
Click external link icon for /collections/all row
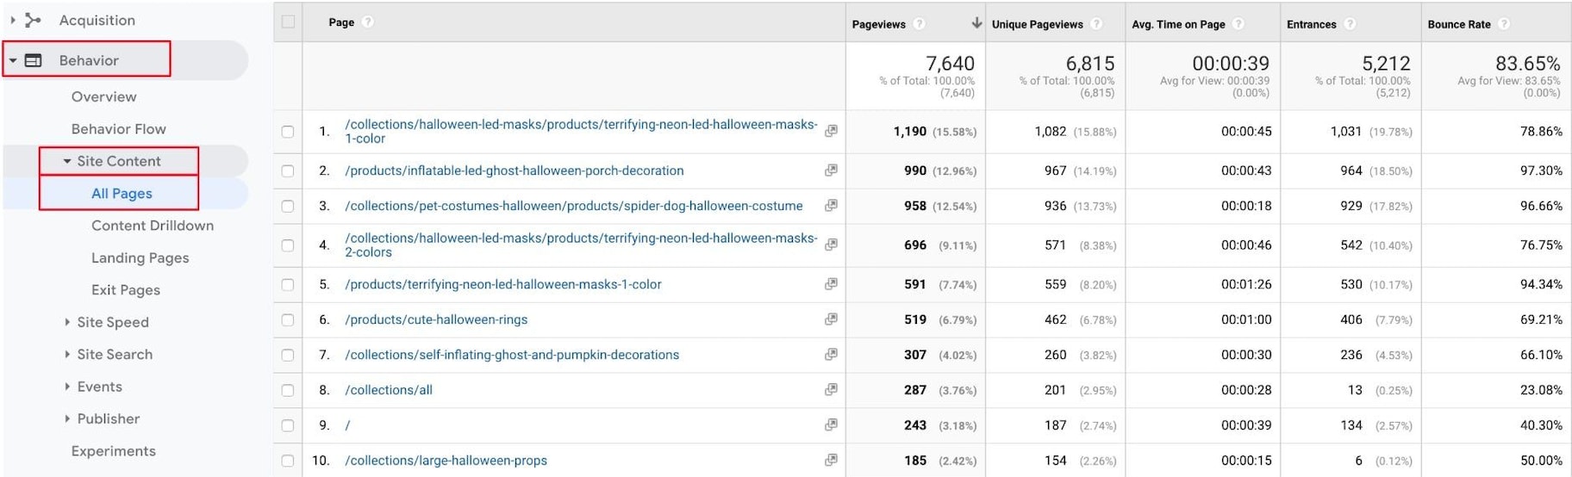(x=831, y=390)
